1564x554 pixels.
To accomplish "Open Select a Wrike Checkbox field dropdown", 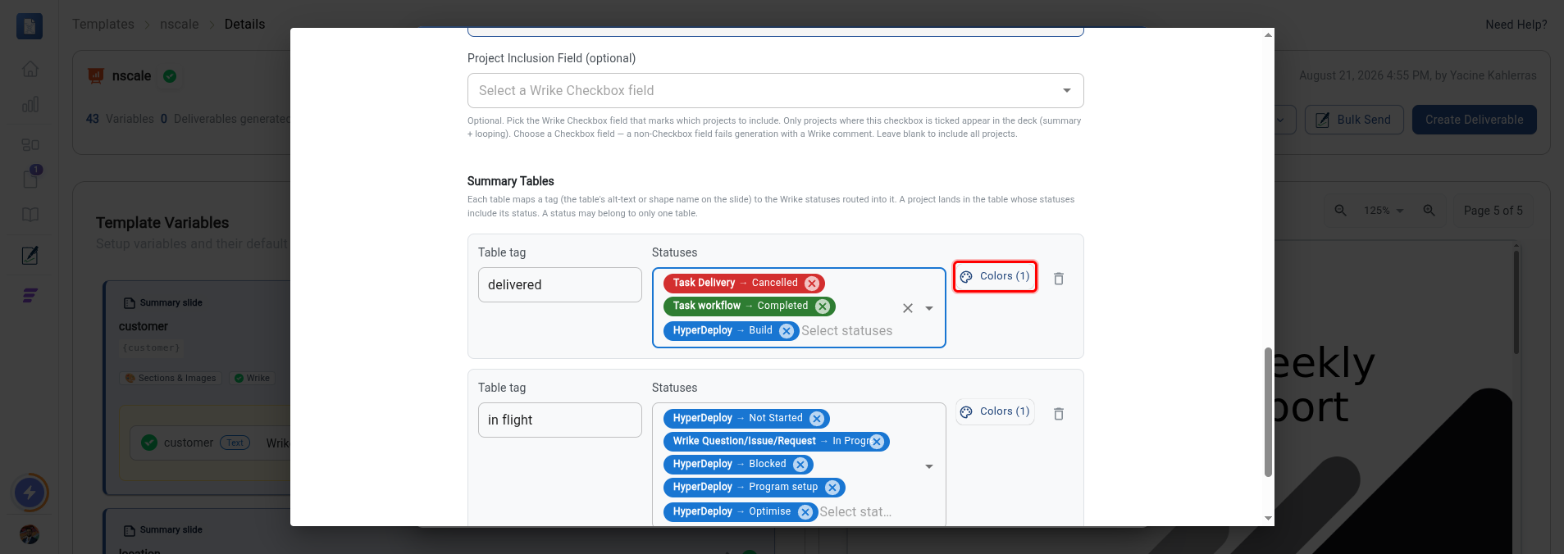I will point(776,90).
